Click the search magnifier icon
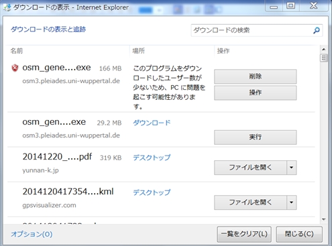This screenshot has width=332, height=246. coord(317,30)
